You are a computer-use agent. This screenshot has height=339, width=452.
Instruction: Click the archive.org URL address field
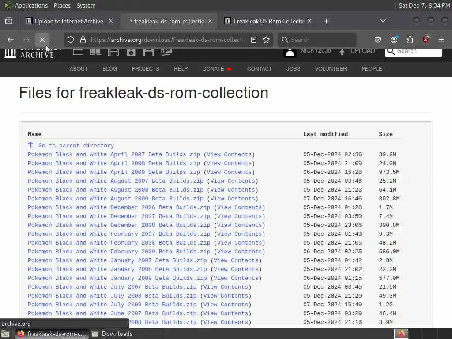pyautogui.click(x=167, y=40)
